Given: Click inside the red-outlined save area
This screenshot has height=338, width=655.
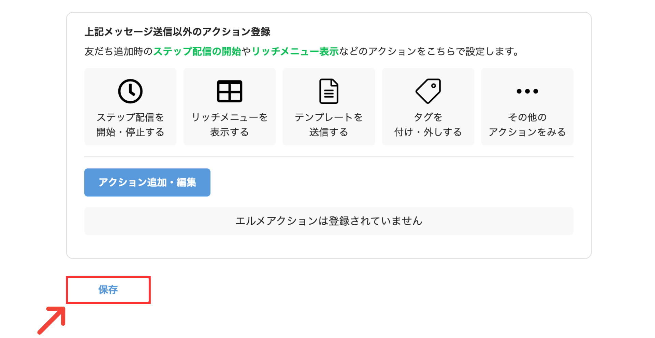Looking at the screenshot, I should tap(108, 290).
